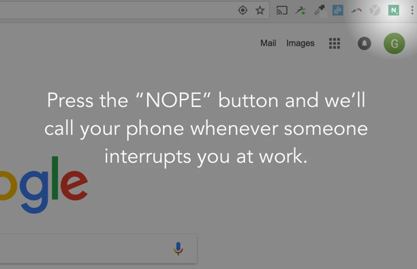
Task: Click the extension icon with green dot
Action: 300,10
